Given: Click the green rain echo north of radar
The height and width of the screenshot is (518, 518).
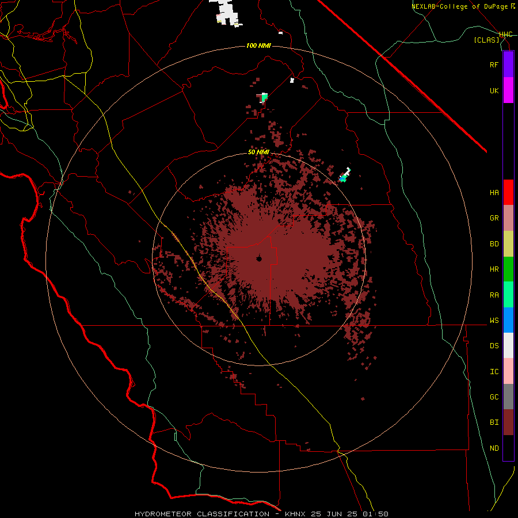Looking at the screenshot, I should pyautogui.click(x=264, y=97).
